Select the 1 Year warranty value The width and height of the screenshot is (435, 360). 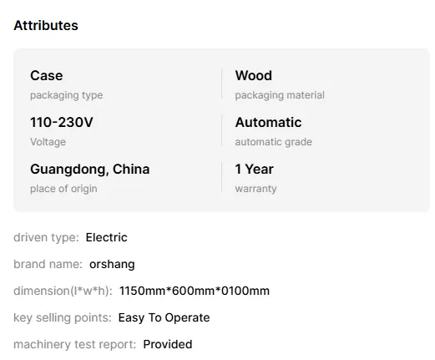tap(255, 169)
